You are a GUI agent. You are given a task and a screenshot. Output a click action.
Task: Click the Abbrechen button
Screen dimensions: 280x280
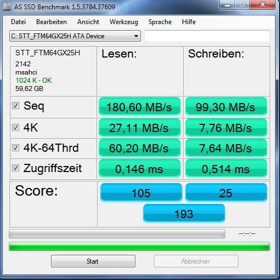[x=196, y=261]
